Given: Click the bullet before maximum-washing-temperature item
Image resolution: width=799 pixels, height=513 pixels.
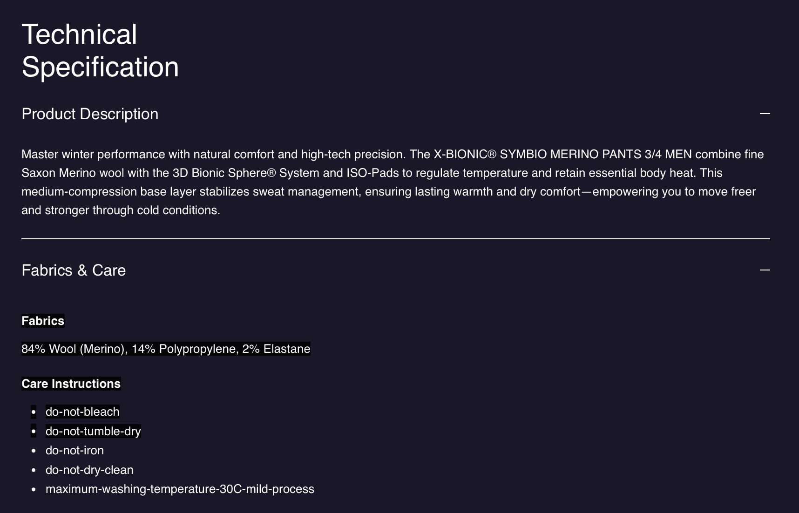Looking at the screenshot, I should 34,489.
